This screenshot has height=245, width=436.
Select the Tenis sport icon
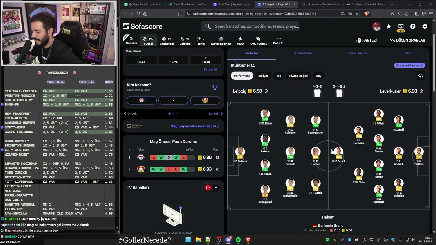click(x=201, y=41)
